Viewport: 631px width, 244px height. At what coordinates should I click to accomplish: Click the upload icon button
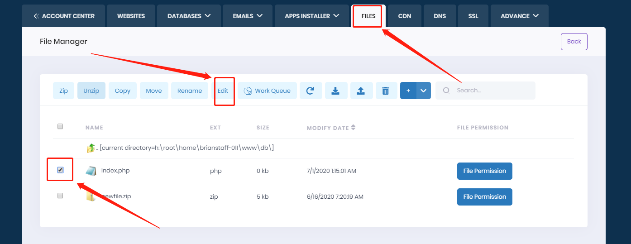point(361,91)
